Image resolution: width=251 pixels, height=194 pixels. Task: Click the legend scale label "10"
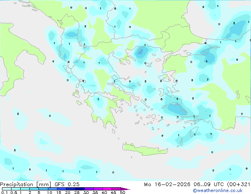[x=49, y=192]
